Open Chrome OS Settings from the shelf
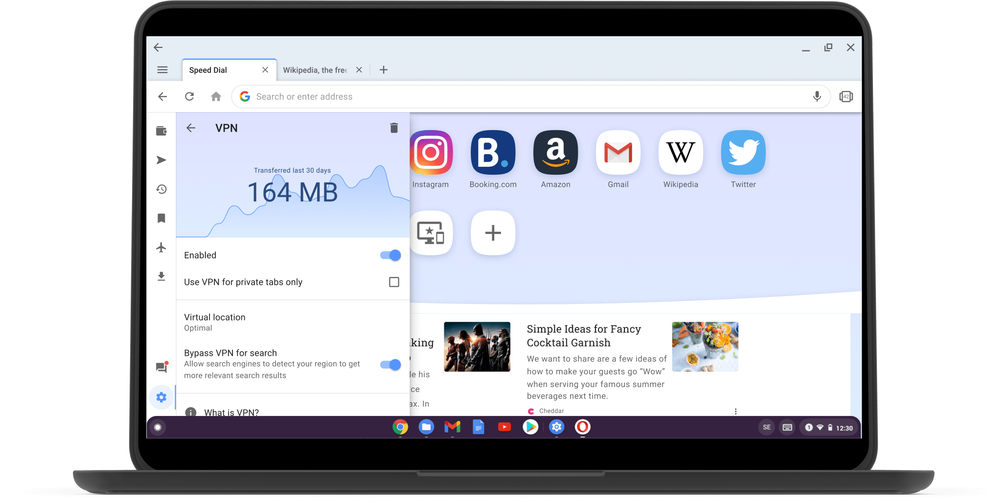This screenshot has height=504, width=1008. click(556, 427)
